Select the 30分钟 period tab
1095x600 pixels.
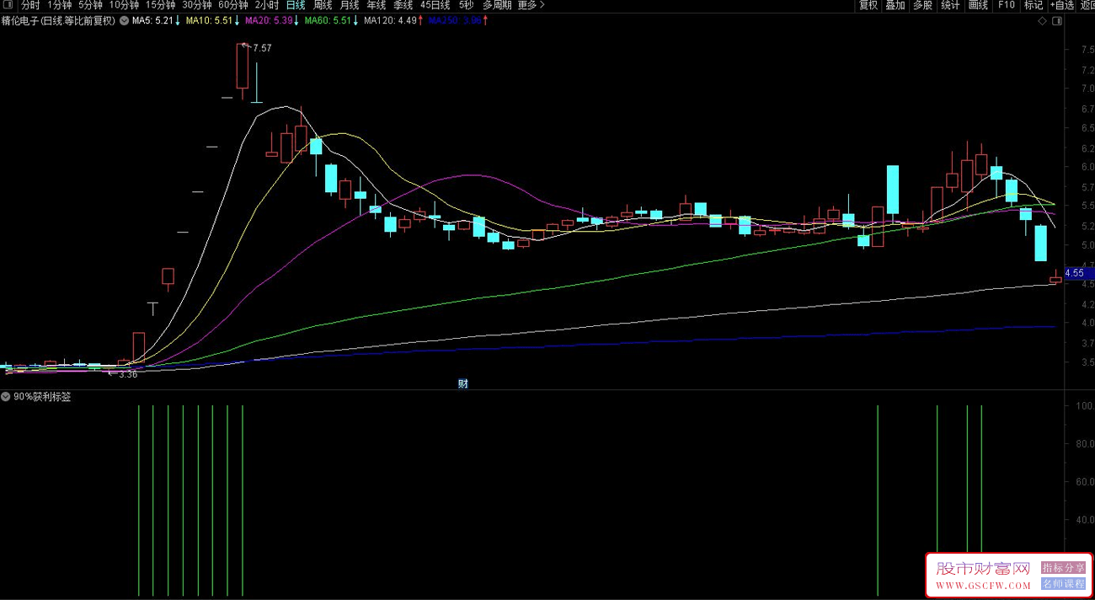(197, 5)
